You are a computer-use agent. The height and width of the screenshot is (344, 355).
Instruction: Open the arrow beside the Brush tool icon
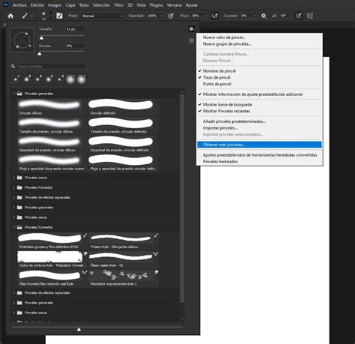coord(32,16)
